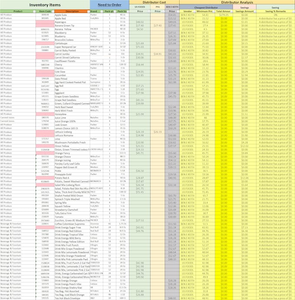Viewport: 295px width, 300px height.
Task: Select the Pickle description cell
Action: pyautogui.click(x=72, y=171)
